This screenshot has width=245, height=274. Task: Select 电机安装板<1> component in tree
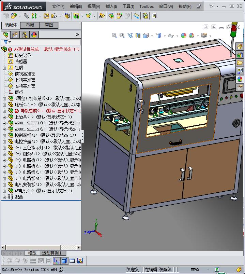point(48,185)
